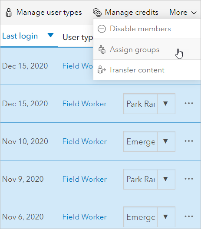Open the role dropdown arrow in the Nov 10, 2020 row
The width and height of the screenshot is (201, 229).
pyautogui.click(x=166, y=141)
